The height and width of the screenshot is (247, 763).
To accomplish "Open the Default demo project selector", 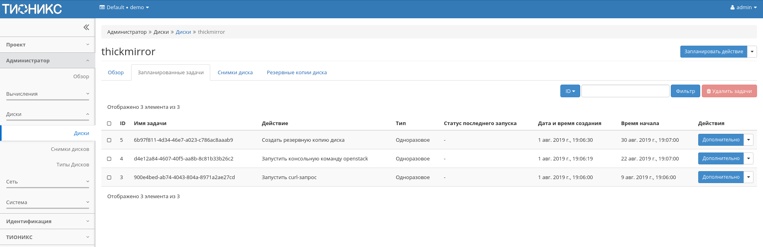I will point(124,8).
